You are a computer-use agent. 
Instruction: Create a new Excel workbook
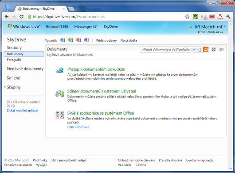coord(70,40)
